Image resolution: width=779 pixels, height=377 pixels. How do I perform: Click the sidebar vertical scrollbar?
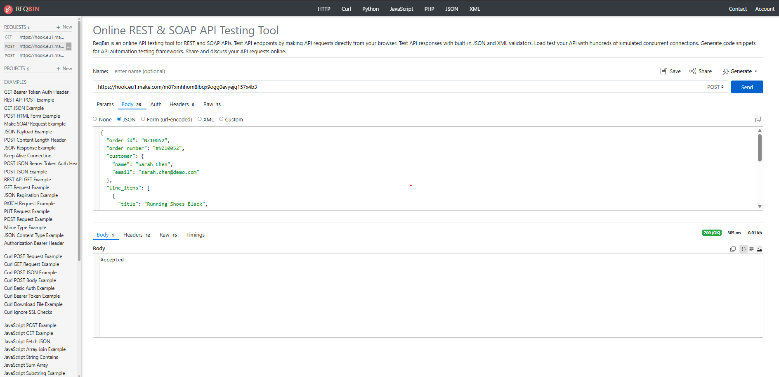point(79,140)
